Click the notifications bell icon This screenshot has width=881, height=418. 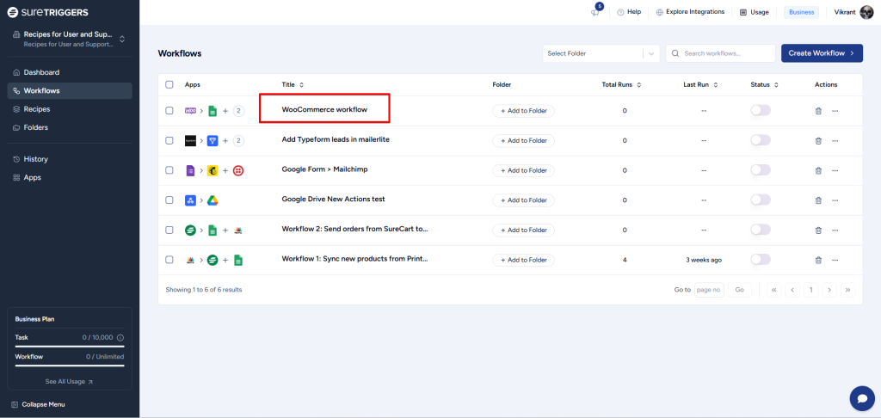point(595,12)
